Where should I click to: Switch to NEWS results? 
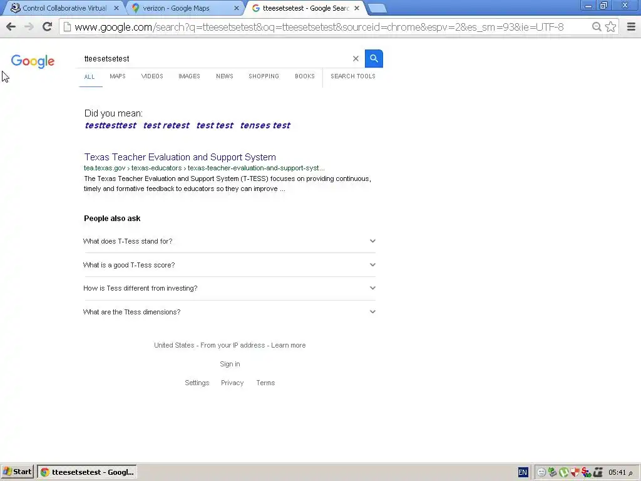(225, 76)
